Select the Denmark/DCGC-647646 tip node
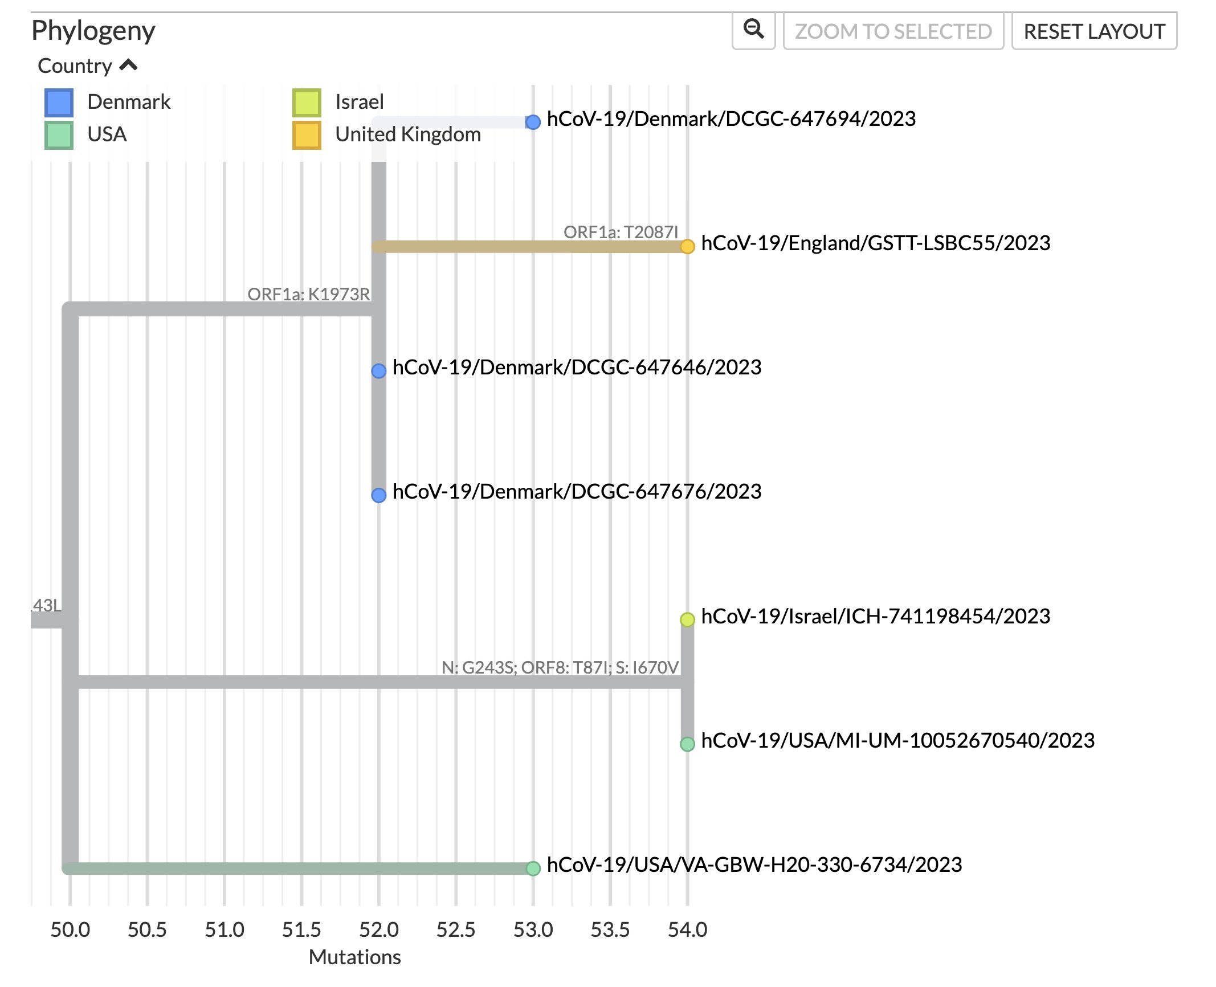This screenshot has width=1216, height=987. [x=378, y=371]
